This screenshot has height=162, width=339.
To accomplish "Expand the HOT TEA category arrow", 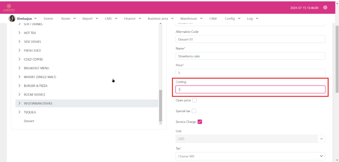I will [20, 33].
